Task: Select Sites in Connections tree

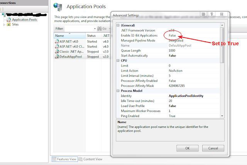Action: (15, 24)
